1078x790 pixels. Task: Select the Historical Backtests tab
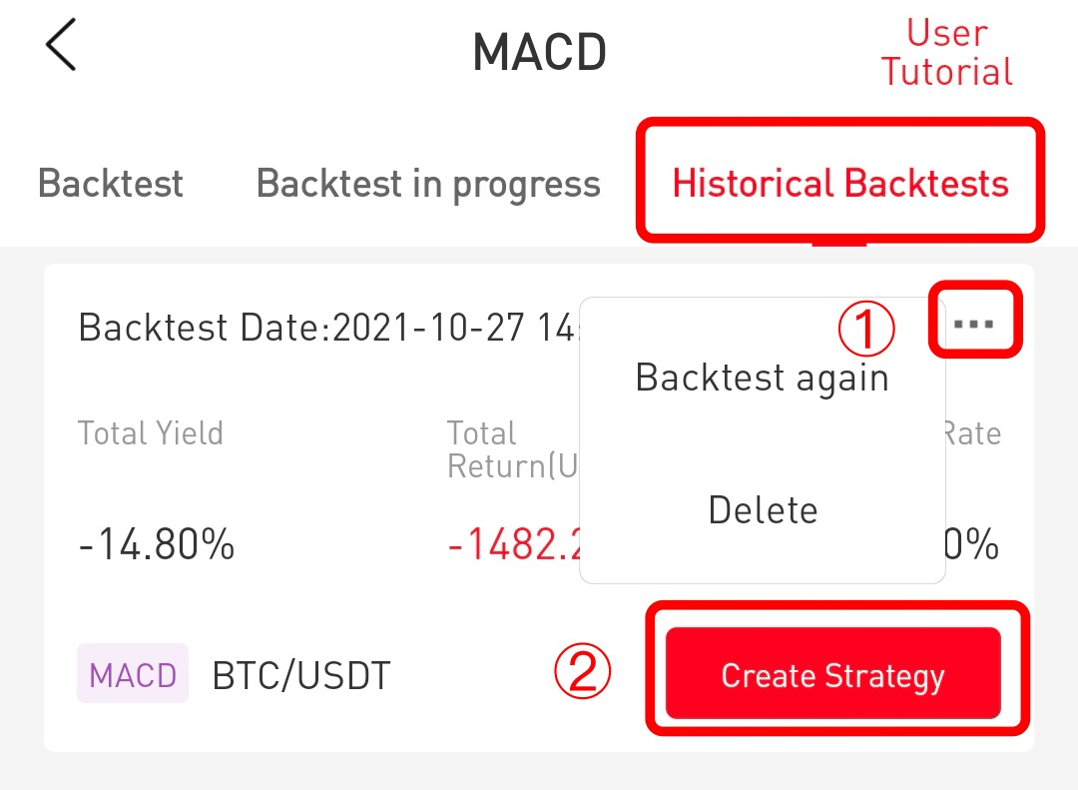[x=840, y=184]
